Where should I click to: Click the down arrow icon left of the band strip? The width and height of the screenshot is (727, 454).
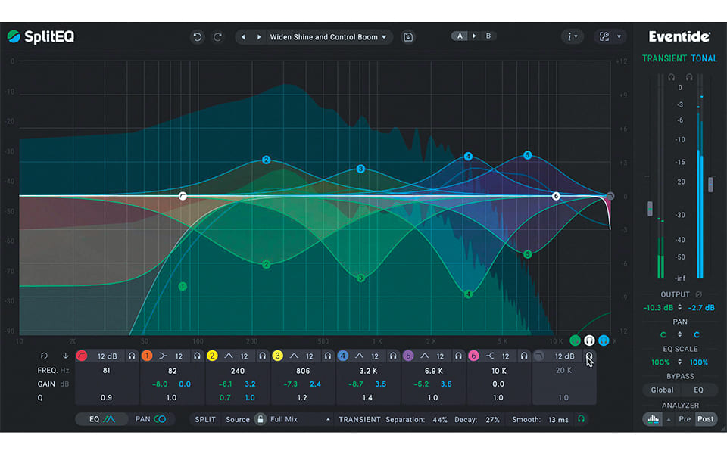tap(65, 356)
